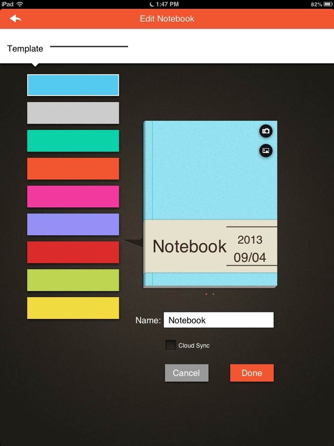Pick the yellow cover color
Screen dimensions: 334x446
click(x=73, y=308)
